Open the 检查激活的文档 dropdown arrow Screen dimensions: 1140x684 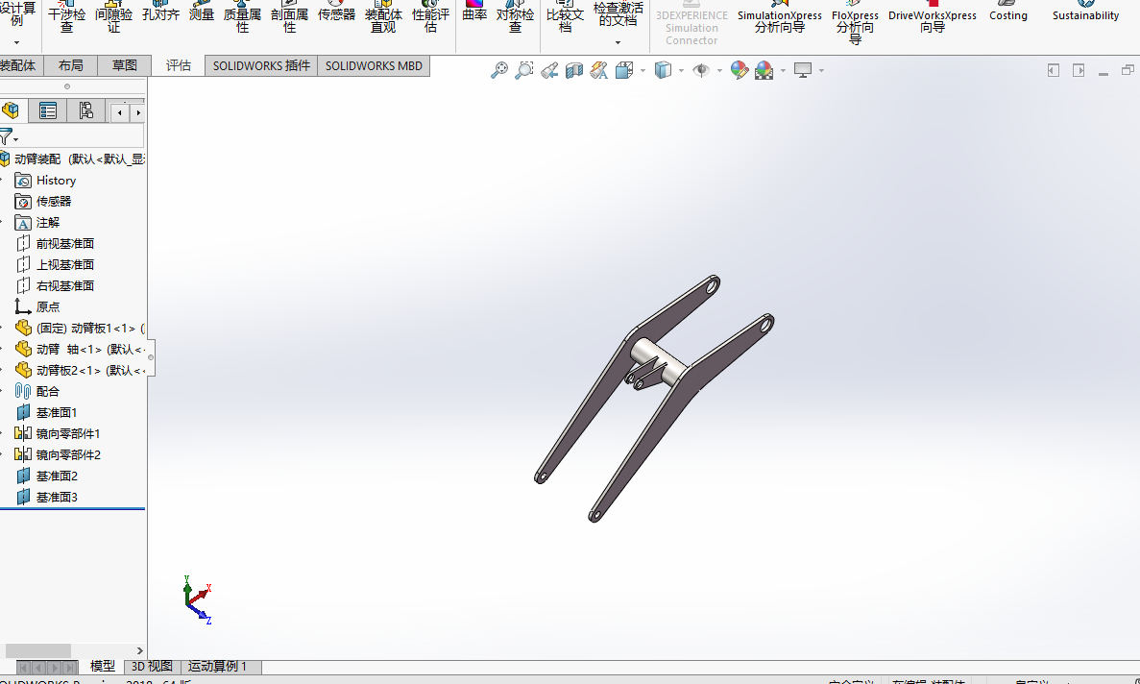[x=618, y=43]
